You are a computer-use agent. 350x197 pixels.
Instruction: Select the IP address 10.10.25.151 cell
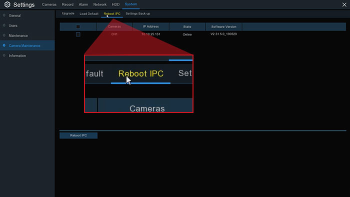click(150, 34)
